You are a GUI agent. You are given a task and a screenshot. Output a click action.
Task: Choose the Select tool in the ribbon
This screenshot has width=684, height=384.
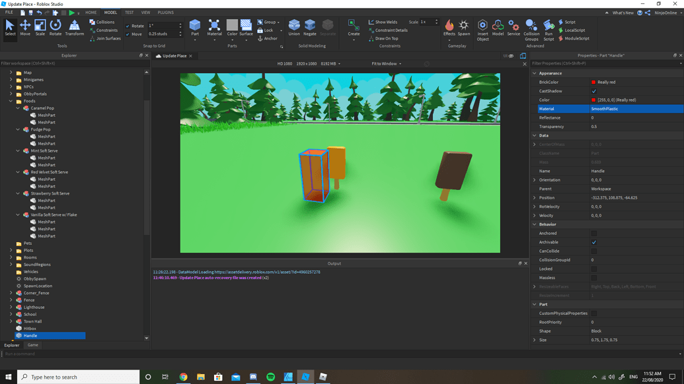pos(10,28)
